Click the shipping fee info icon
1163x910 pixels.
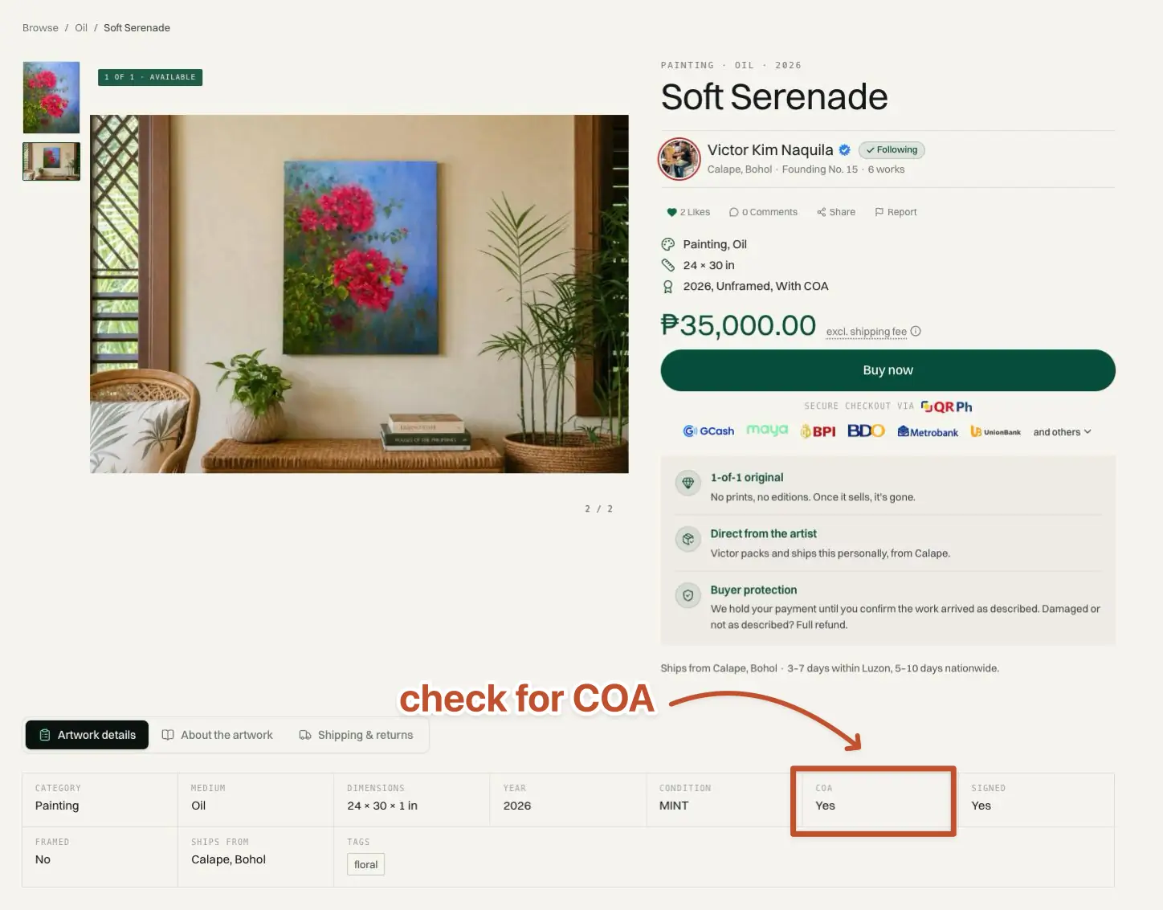916,331
